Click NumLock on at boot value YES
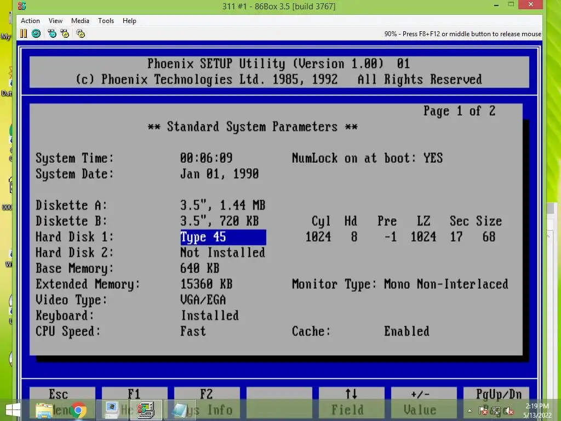This screenshot has width=561, height=421. [433, 158]
